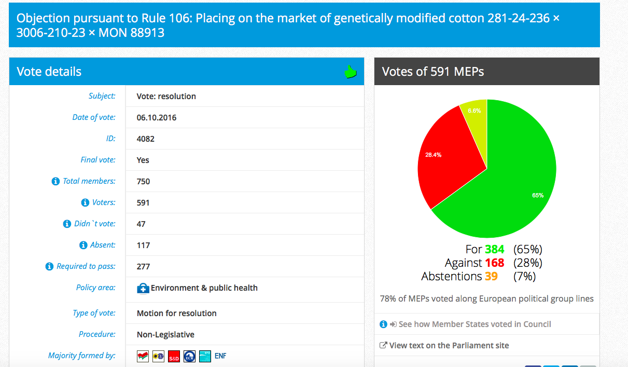Click info icon next to Absent label
The width and height of the screenshot is (628, 367).
(x=83, y=245)
